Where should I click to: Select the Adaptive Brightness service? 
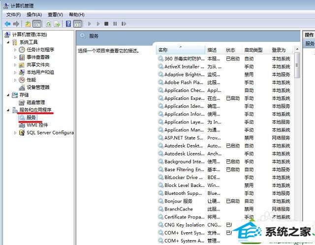point(224,74)
